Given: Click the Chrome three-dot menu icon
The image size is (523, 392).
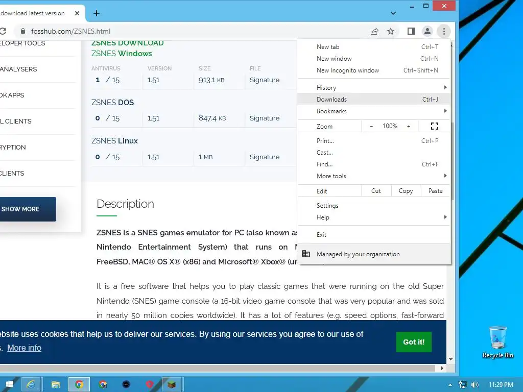Looking at the screenshot, I should tap(444, 31).
